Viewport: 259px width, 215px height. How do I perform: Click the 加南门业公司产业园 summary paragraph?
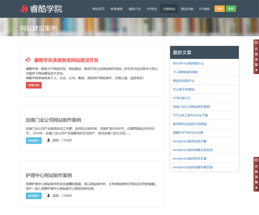[90, 131]
